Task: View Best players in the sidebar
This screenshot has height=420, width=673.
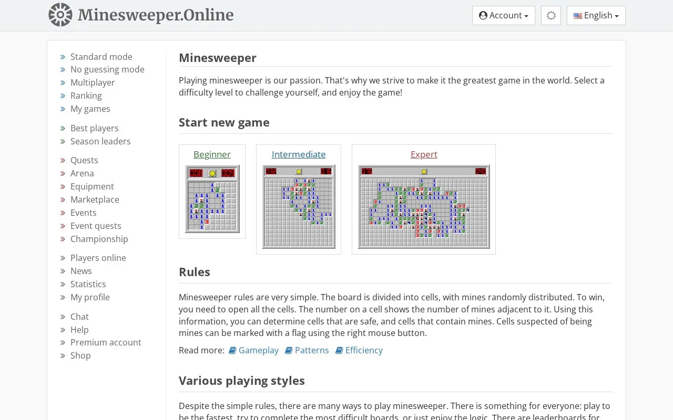Action: point(95,128)
